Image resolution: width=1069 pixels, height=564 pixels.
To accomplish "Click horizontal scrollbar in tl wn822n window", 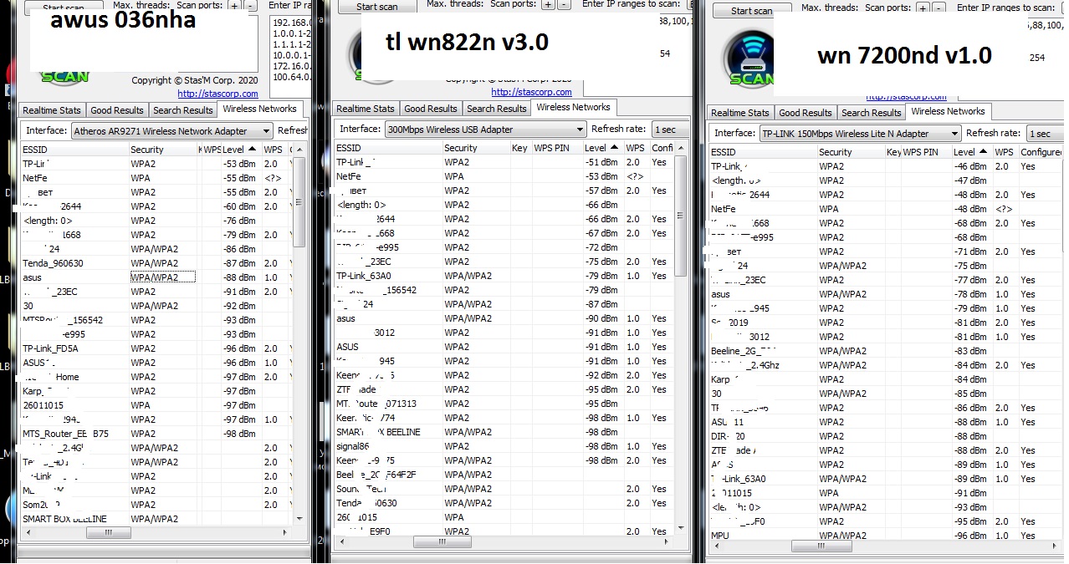I will coord(443,542).
